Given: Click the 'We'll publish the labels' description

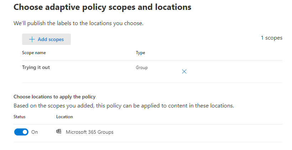Looking at the screenshot, I should [78, 23].
